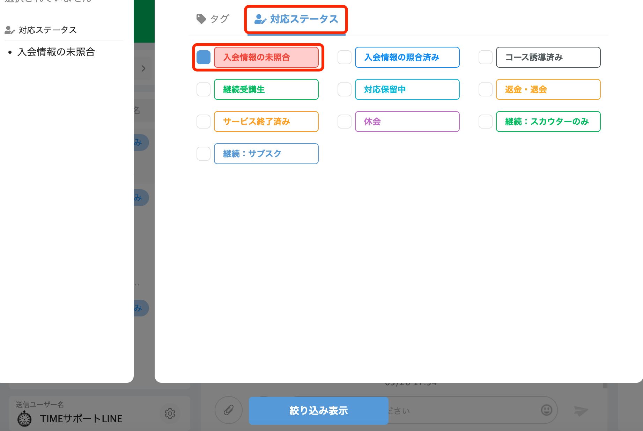Click the paperclip attachment icon
This screenshot has height=431, width=643.
[x=229, y=411]
